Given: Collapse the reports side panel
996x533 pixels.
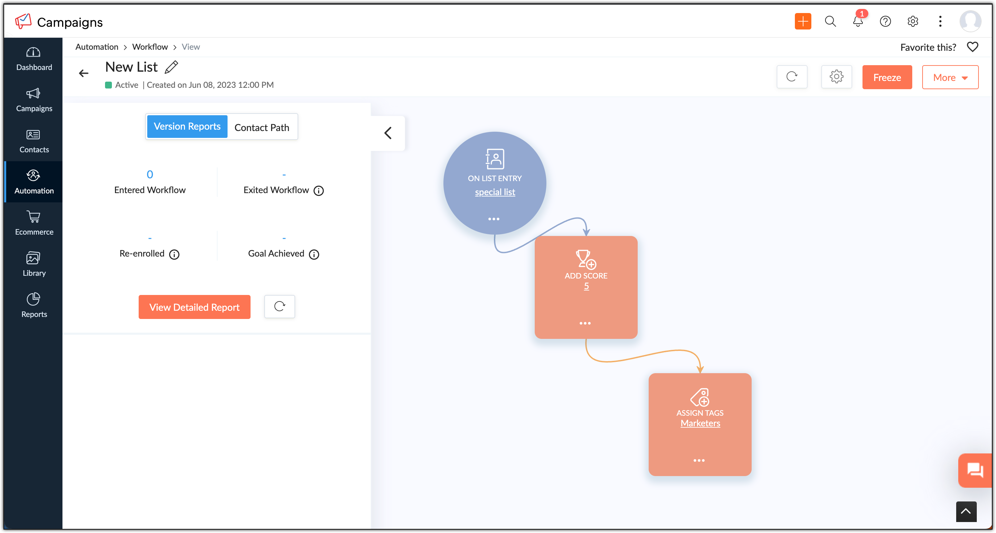Looking at the screenshot, I should (388, 133).
